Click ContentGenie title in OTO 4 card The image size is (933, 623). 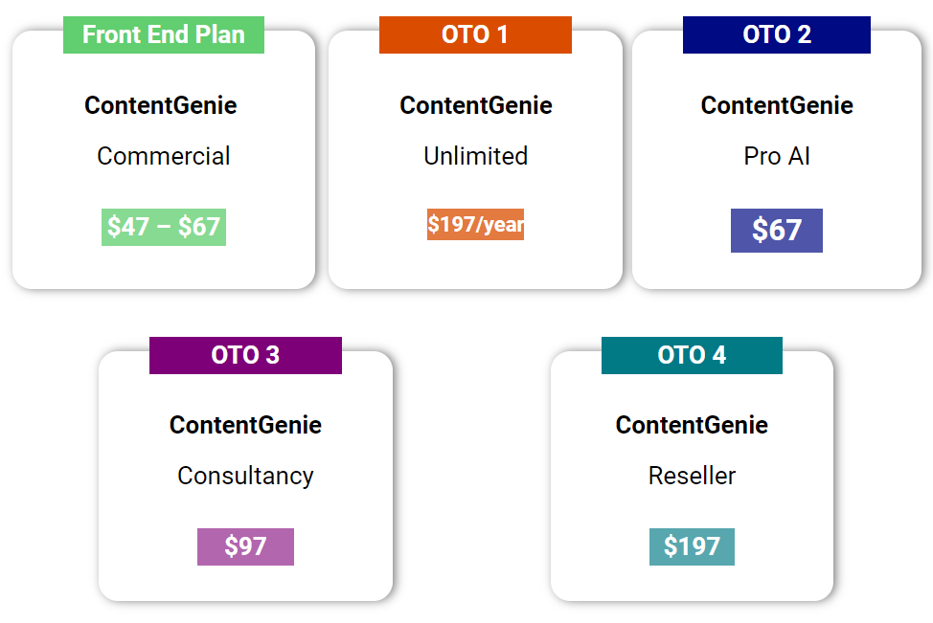(692, 426)
